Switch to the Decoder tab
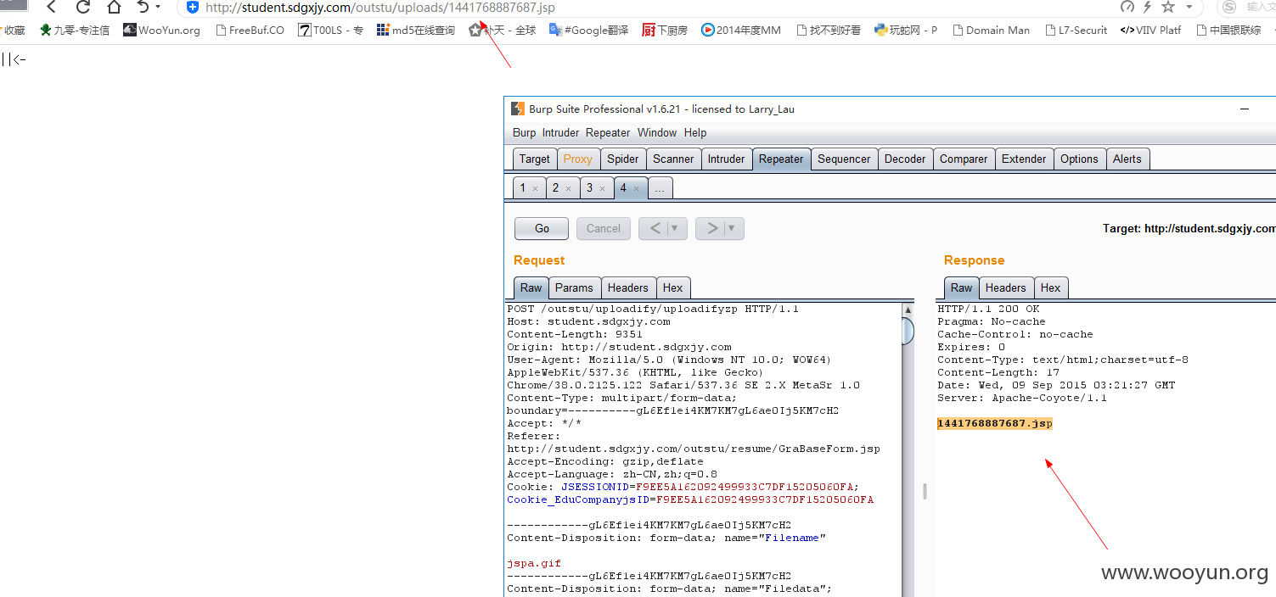1276x597 pixels. coord(905,159)
